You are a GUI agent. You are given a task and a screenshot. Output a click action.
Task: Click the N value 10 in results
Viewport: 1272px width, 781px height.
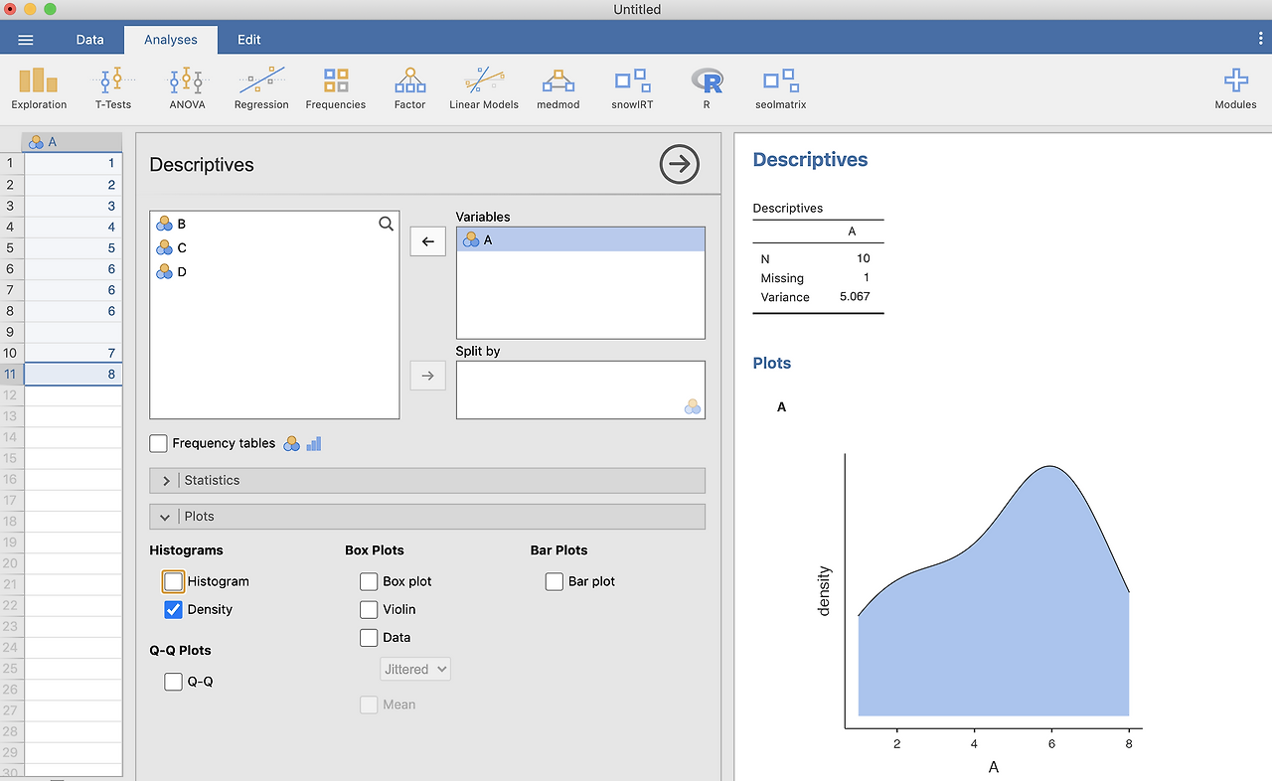(863, 258)
